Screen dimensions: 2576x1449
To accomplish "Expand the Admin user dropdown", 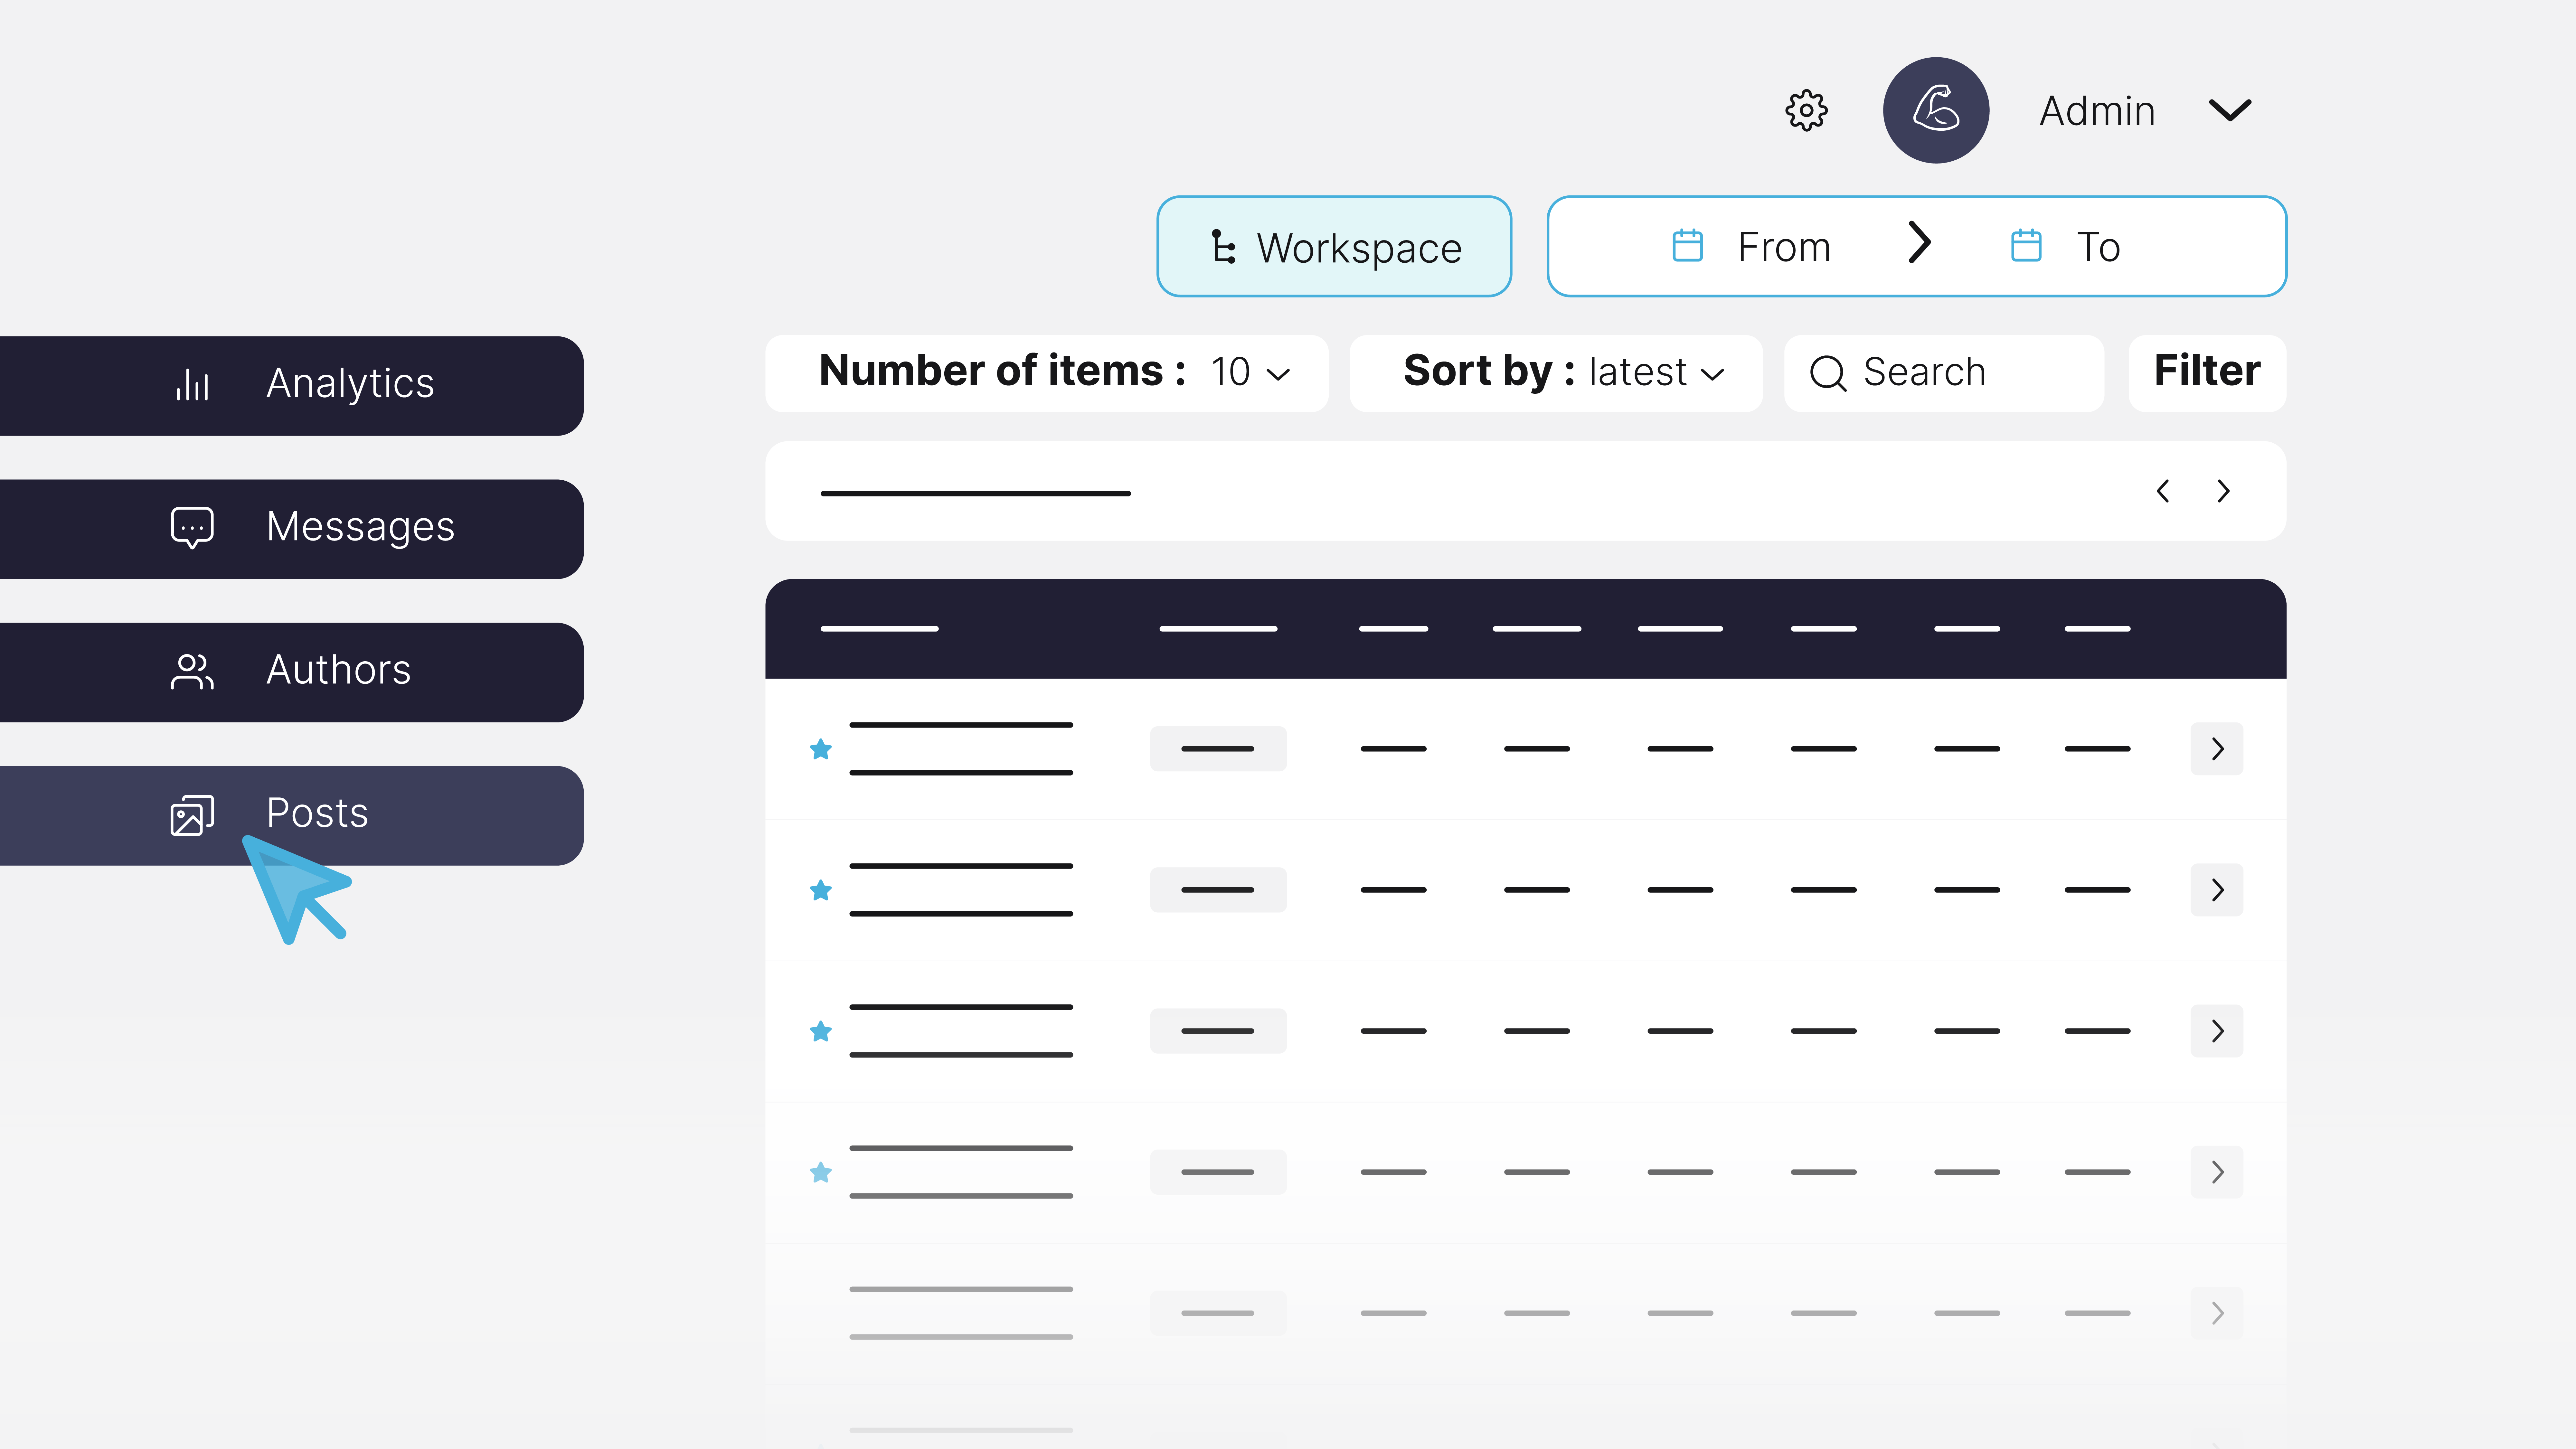I will tap(2231, 110).
